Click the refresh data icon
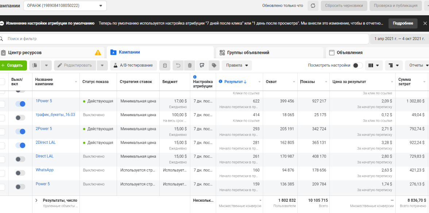Viewport: 429px width, 213px height. pos(313,5)
